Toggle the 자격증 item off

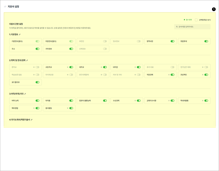(x=71, y=101)
